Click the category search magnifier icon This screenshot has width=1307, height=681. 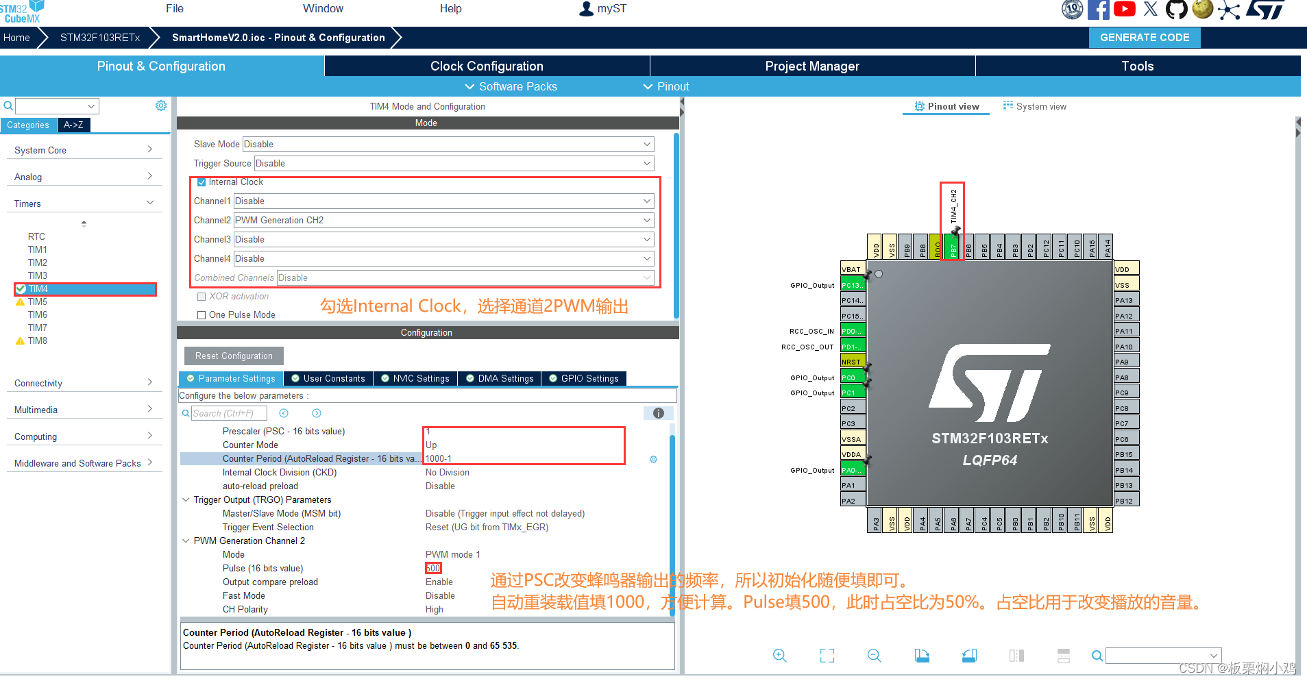[8, 106]
